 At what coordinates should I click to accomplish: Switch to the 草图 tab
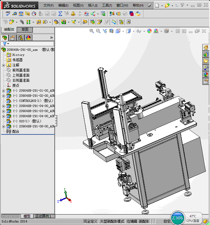(x=25, y=30)
